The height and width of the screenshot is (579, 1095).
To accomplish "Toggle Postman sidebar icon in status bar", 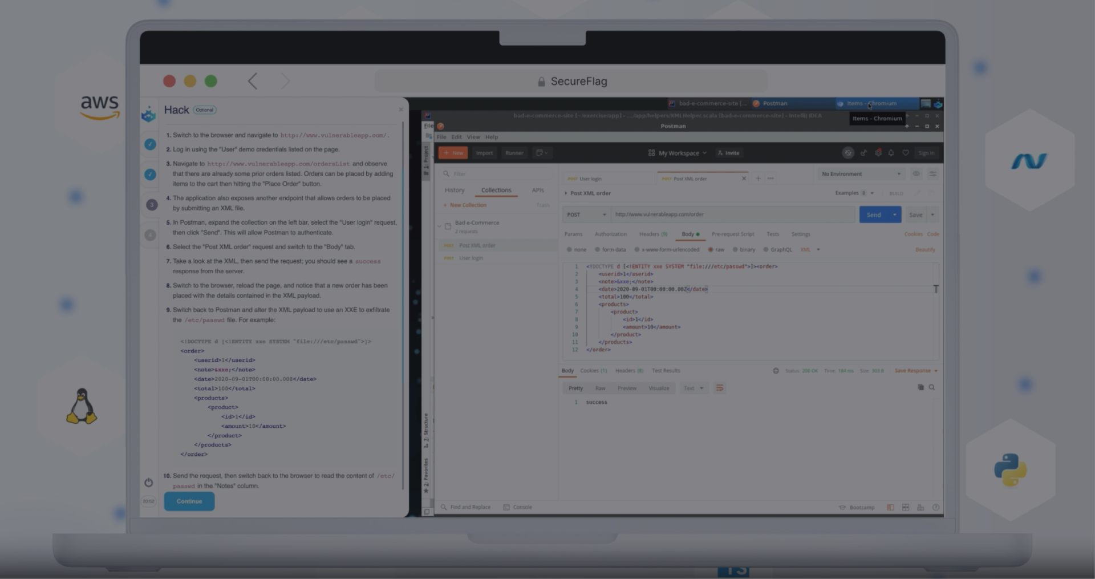I will coord(891,507).
